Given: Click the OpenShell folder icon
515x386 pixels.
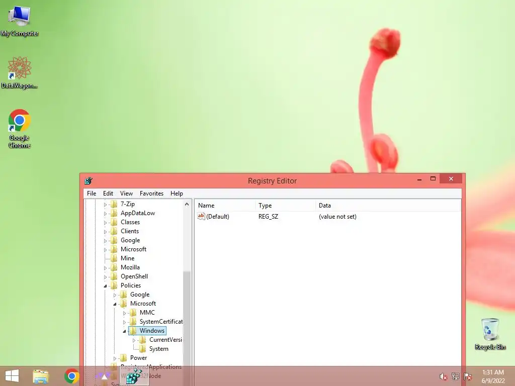Looking at the screenshot, I should (x=114, y=276).
